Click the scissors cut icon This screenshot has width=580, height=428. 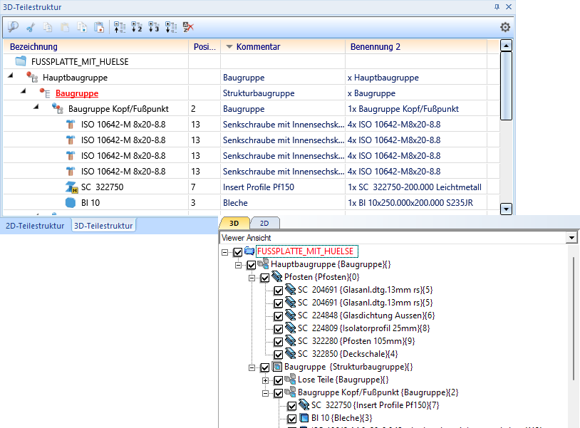click(31, 27)
